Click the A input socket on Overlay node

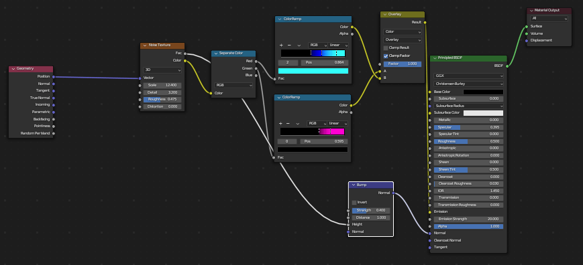pos(380,71)
